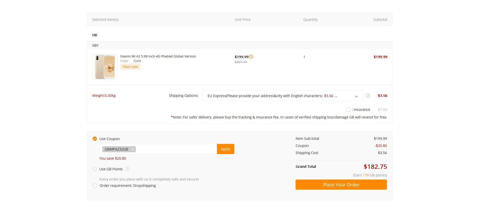This screenshot has width=480, height=224.
Task: Focus the empty area of the coupon field
Action: pos(176,149)
